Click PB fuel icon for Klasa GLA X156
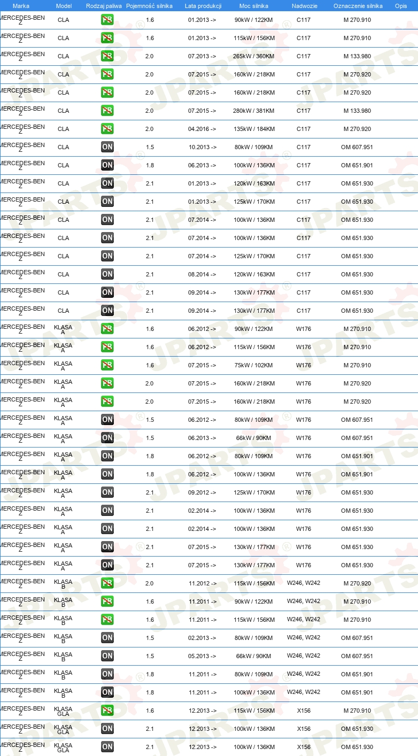The width and height of the screenshot is (418, 756). pyautogui.click(x=107, y=711)
